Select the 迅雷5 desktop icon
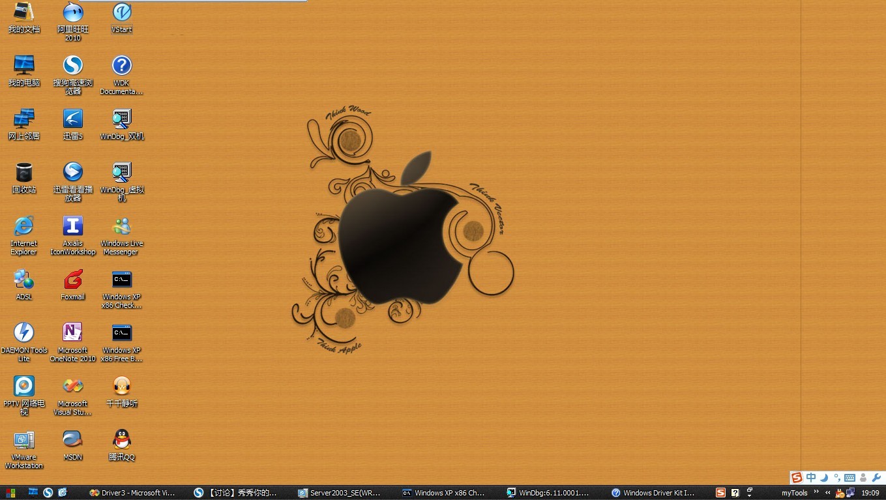 pyautogui.click(x=73, y=125)
